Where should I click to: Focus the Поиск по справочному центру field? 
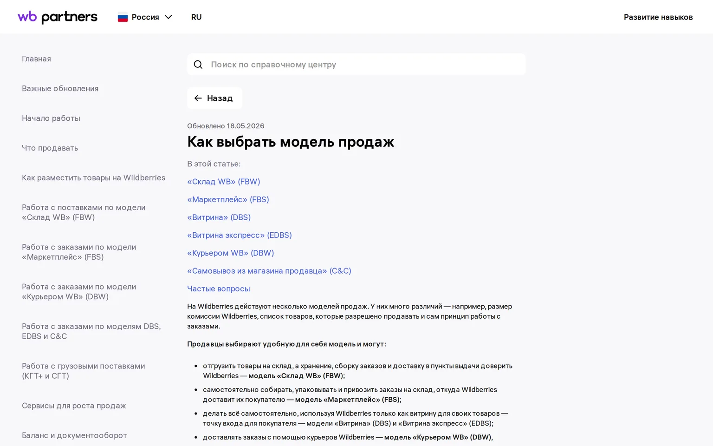[x=356, y=65]
